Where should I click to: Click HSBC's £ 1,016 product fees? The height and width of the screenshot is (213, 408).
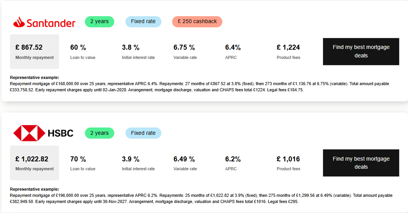288,159
